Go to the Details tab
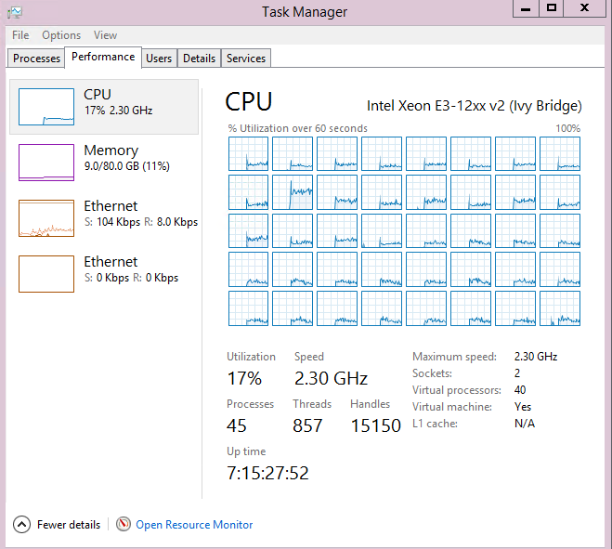The height and width of the screenshot is (549, 612). (199, 59)
